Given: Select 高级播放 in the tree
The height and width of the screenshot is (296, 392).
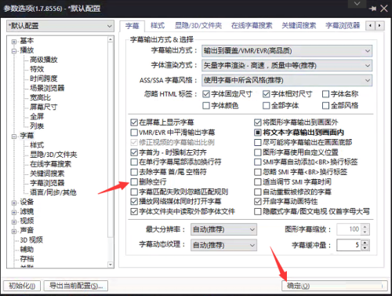Looking at the screenshot, I should pyautogui.click(x=44, y=60).
